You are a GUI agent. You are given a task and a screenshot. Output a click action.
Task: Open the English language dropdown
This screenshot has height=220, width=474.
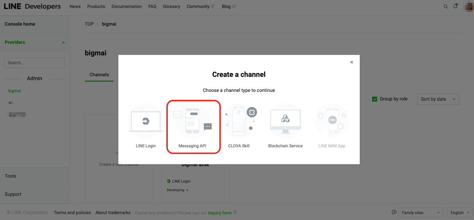(460, 213)
